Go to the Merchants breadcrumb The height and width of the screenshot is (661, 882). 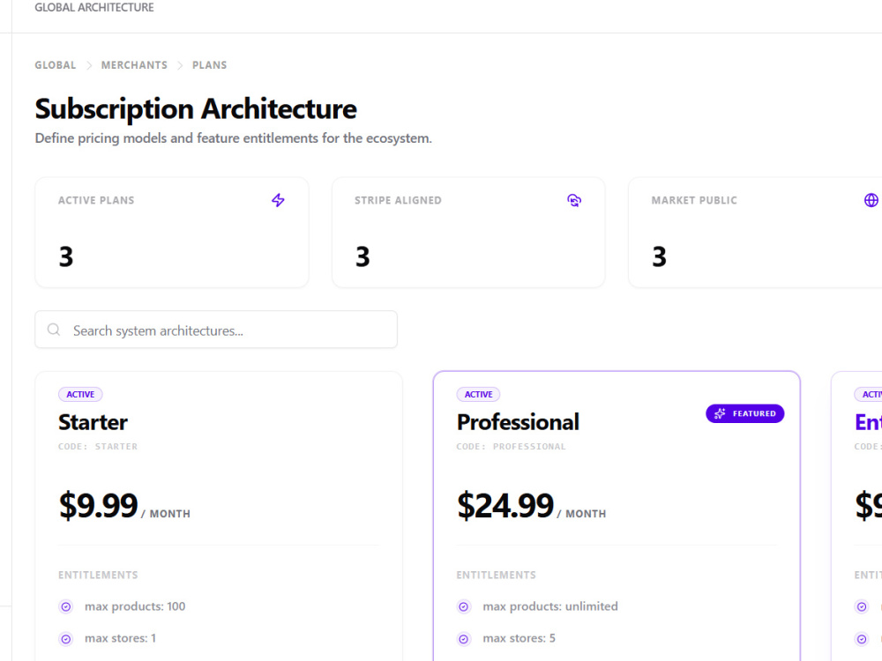(134, 65)
